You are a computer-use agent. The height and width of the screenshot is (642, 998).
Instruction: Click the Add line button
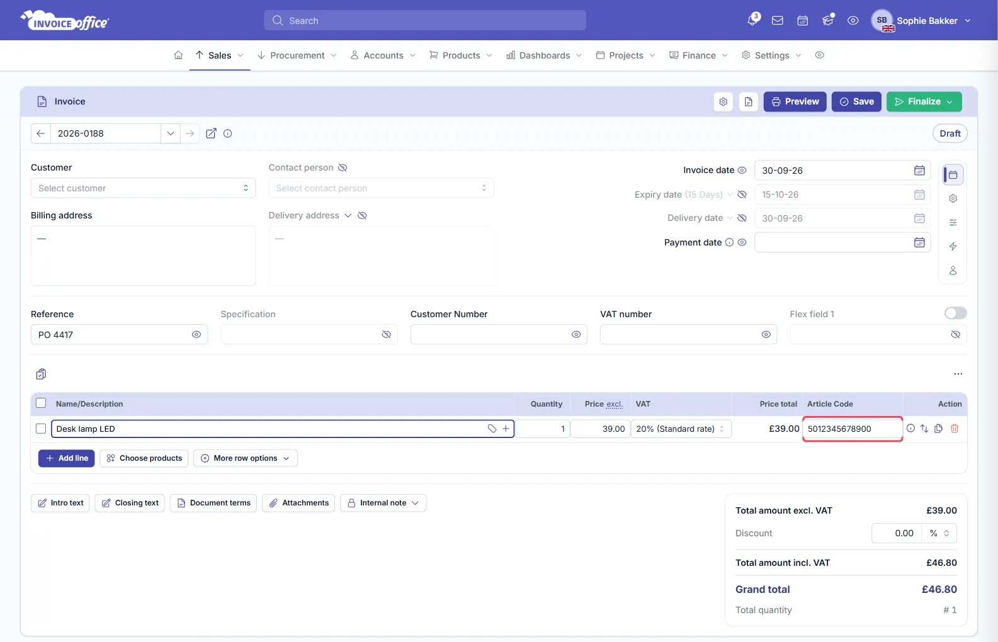(67, 458)
